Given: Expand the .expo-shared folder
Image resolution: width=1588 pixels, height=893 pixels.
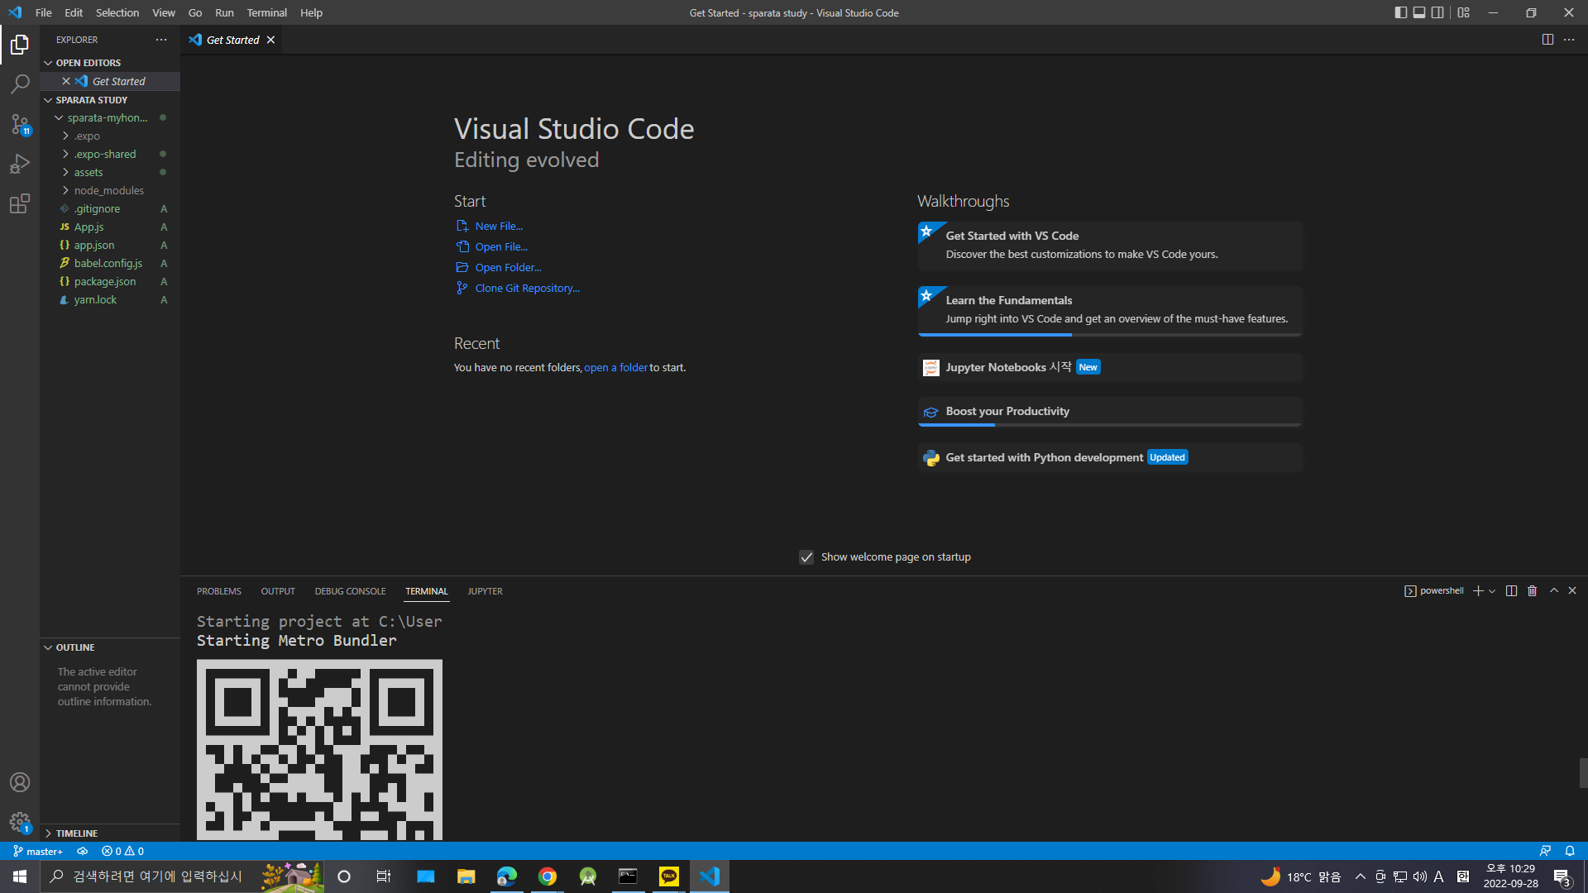Looking at the screenshot, I should coord(110,154).
